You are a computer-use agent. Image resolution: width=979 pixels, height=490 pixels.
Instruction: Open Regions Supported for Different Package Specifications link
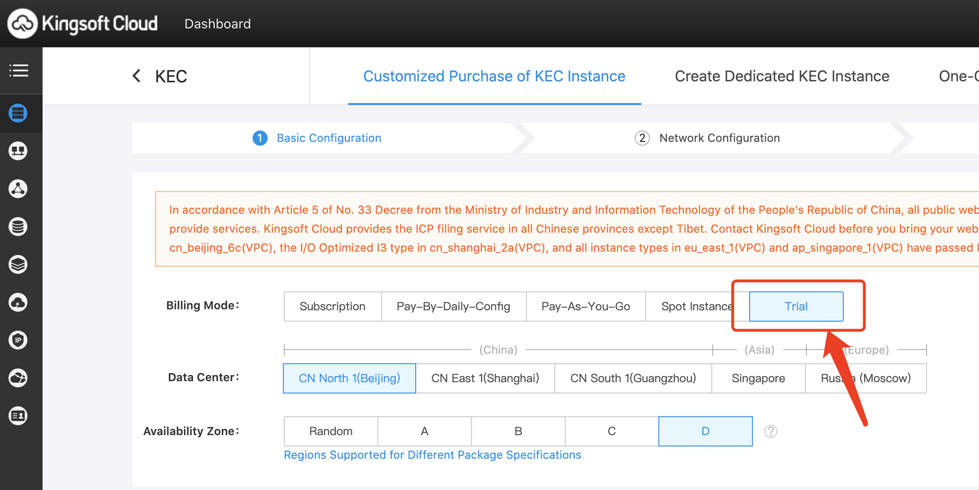pos(432,455)
